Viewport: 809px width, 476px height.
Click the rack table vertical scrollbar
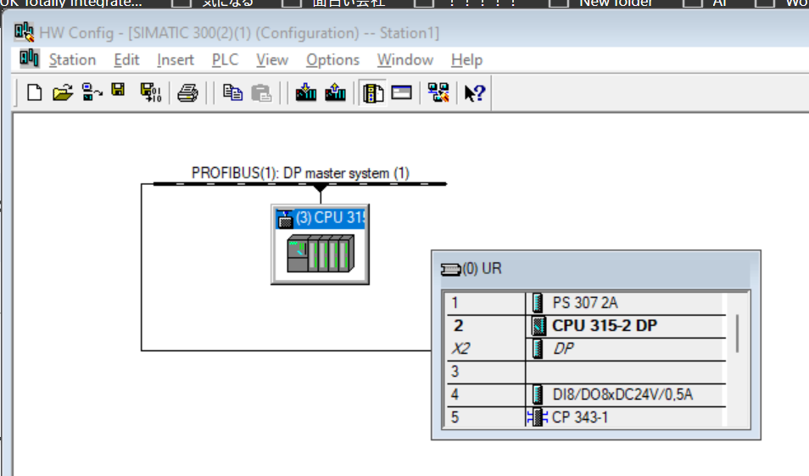click(737, 333)
